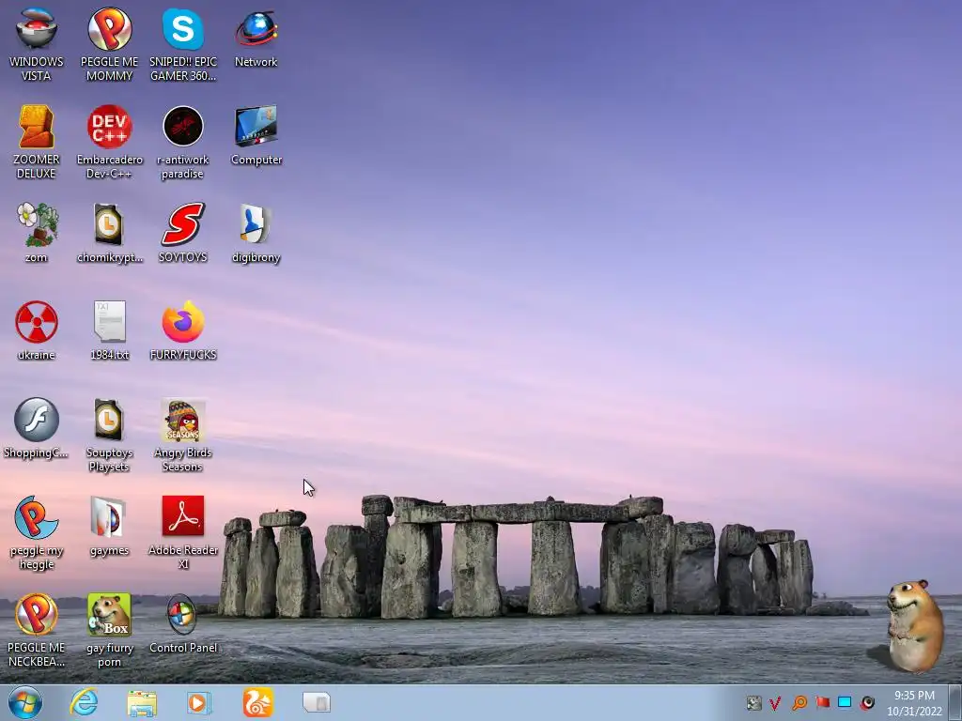Open the digibrony icon
This screenshot has width=962, height=721.
[256, 233]
